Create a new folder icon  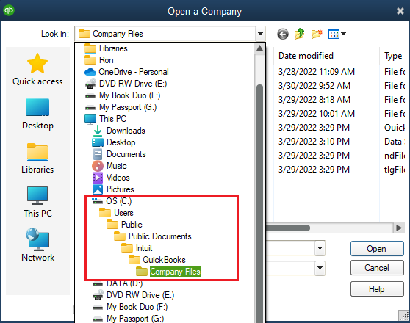[317, 34]
